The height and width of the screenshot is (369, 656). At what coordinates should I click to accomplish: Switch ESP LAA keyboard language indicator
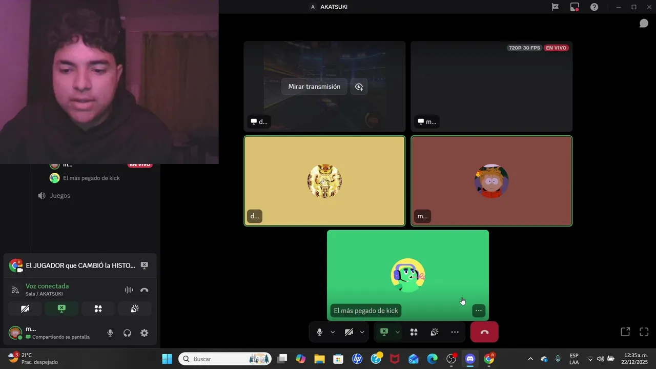click(574, 359)
